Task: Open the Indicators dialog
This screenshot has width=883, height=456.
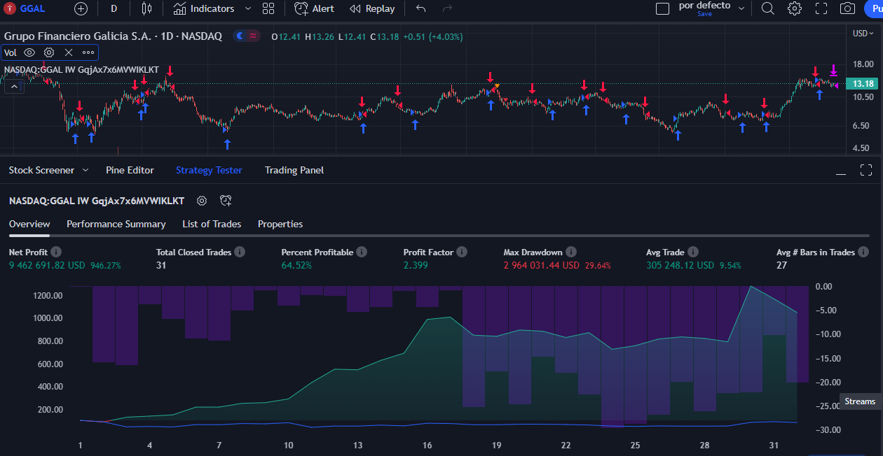Action: tap(204, 8)
